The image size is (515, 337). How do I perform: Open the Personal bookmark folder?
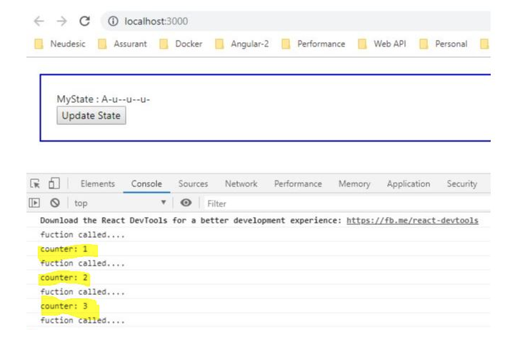(x=444, y=44)
